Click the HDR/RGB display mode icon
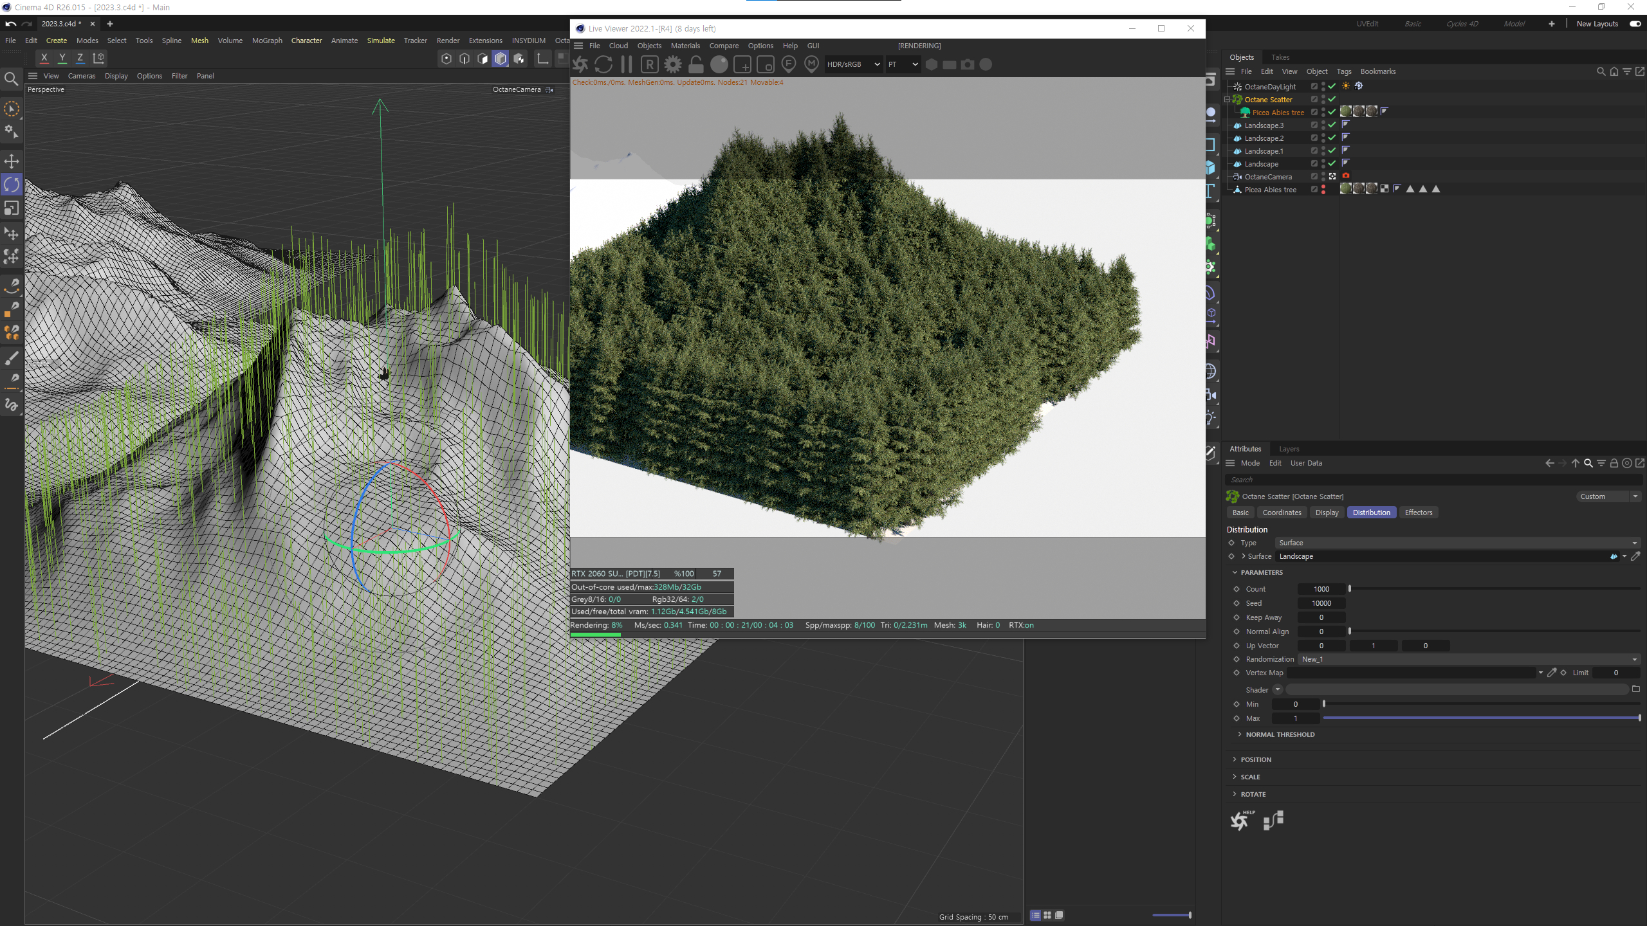Viewport: 1647px width, 926px height. coord(849,64)
